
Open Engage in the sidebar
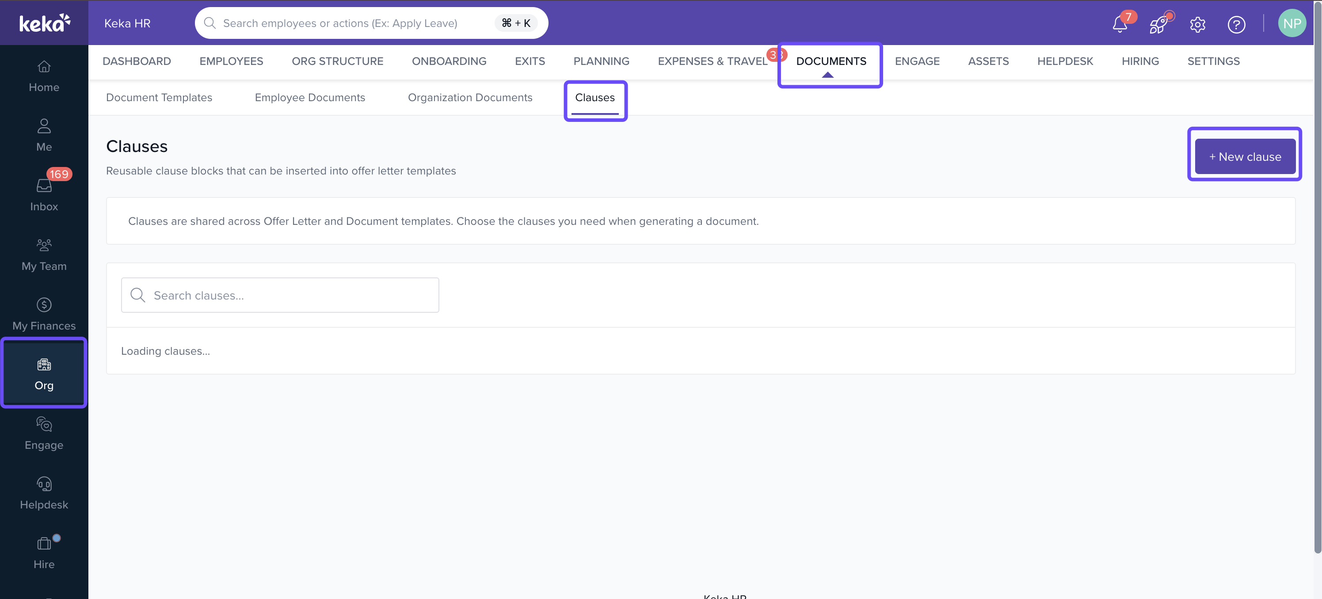tap(44, 434)
